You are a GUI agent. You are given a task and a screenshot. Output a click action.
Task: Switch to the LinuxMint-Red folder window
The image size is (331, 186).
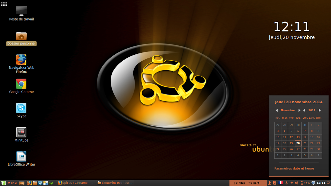click(x=115, y=183)
